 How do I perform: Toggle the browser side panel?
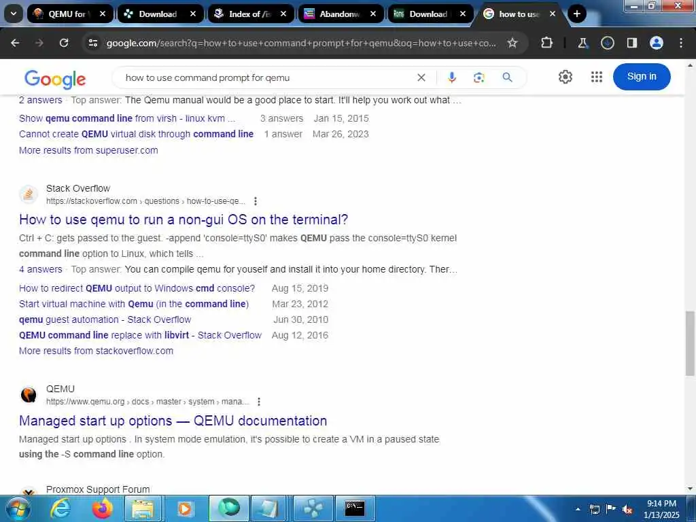coord(631,43)
